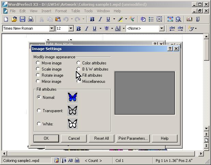The width and height of the screenshot is (211, 165).
Task: Insert clipart with the picture icon
Action: point(170,19)
